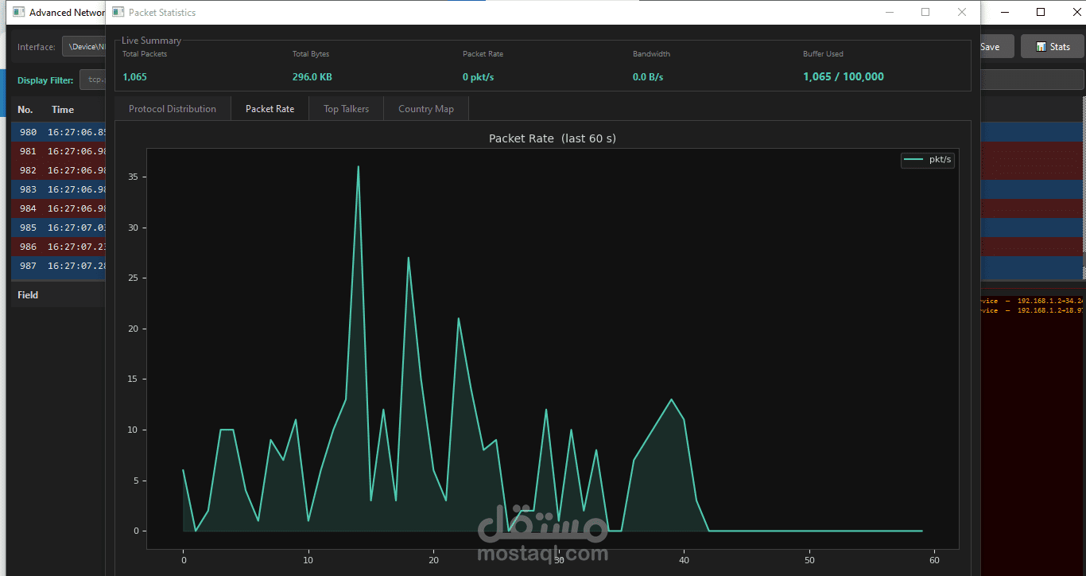Image resolution: width=1086 pixels, height=576 pixels.
Task: Click the first orange 192.168.1.2 log line
Action: (1033, 301)
